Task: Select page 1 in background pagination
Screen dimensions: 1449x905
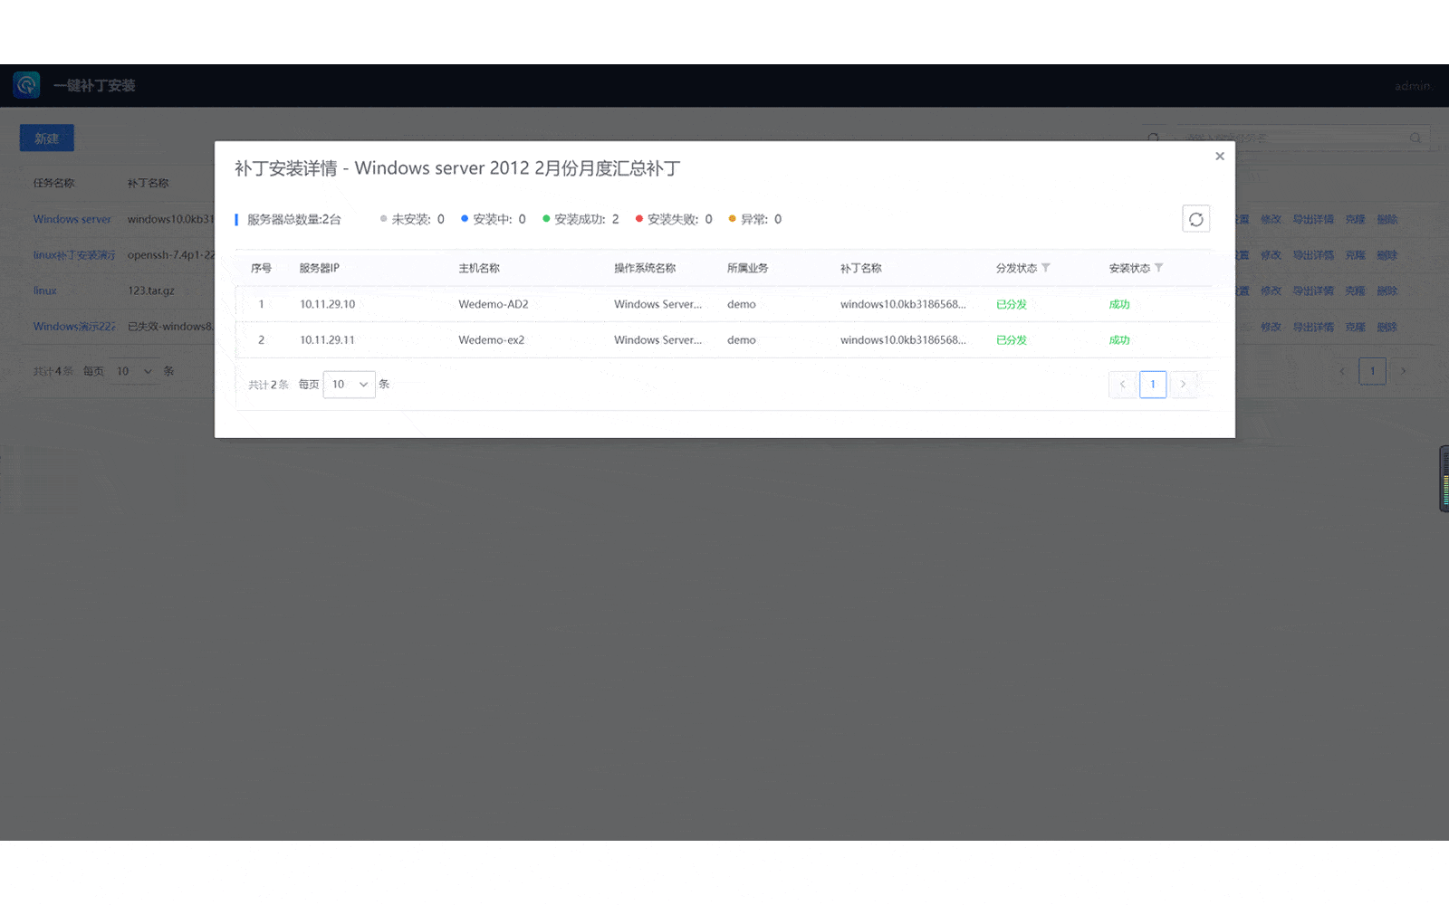Action: (1372, 371)
